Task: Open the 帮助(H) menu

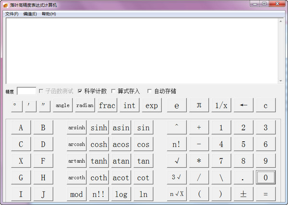Action: click(x=48, y=14)
